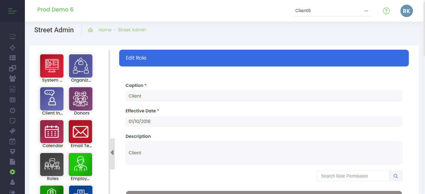Click the sticky note icon in sidebar
The width and height of the screenshot is (425, 194).
point(12,120)
